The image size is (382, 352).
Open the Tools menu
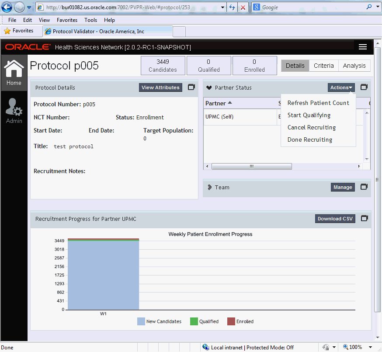pyautogui.click(x=90, y=20)
